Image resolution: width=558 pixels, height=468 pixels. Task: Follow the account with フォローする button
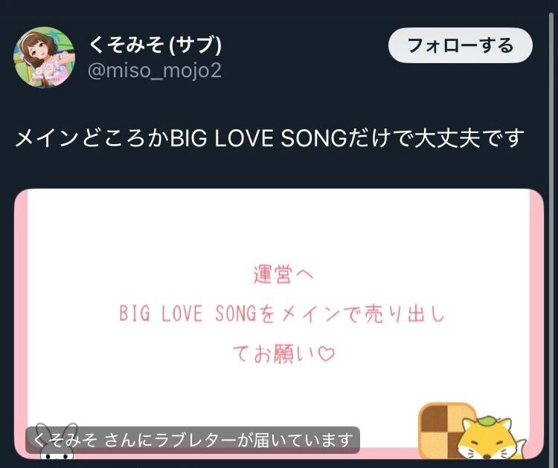(460, 45)
